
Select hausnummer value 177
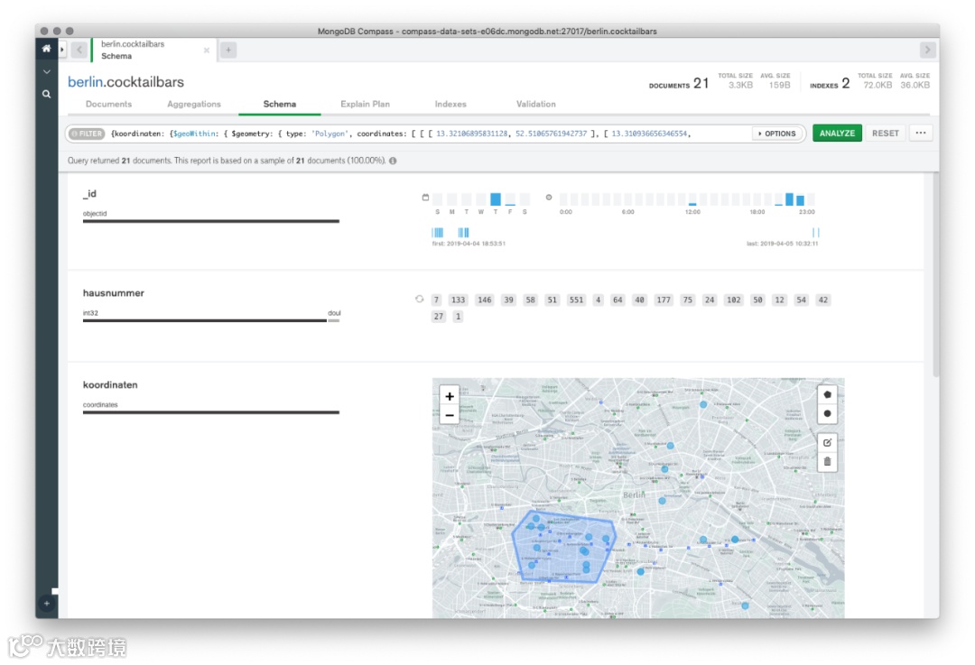664,300
